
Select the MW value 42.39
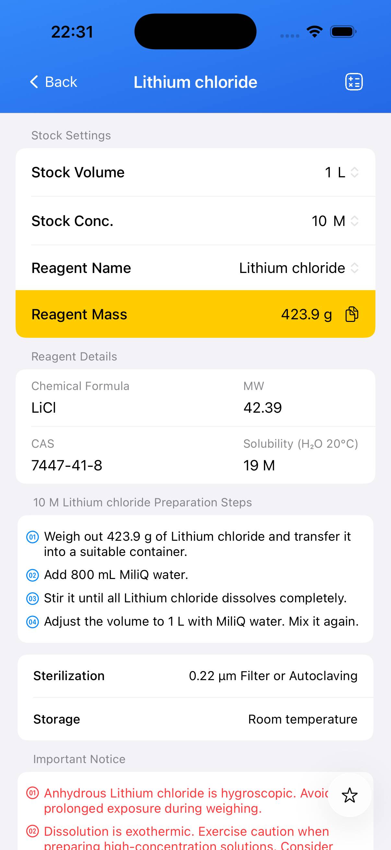click(x=263, y=408)
